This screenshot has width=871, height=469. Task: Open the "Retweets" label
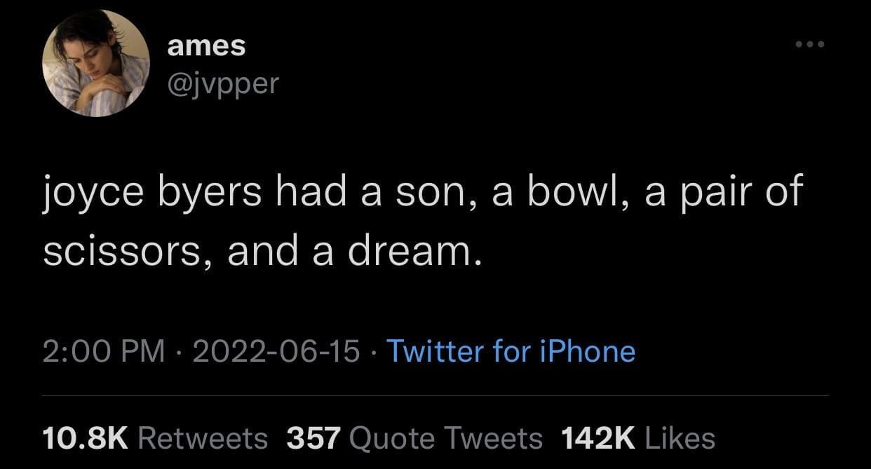point(203,438)
